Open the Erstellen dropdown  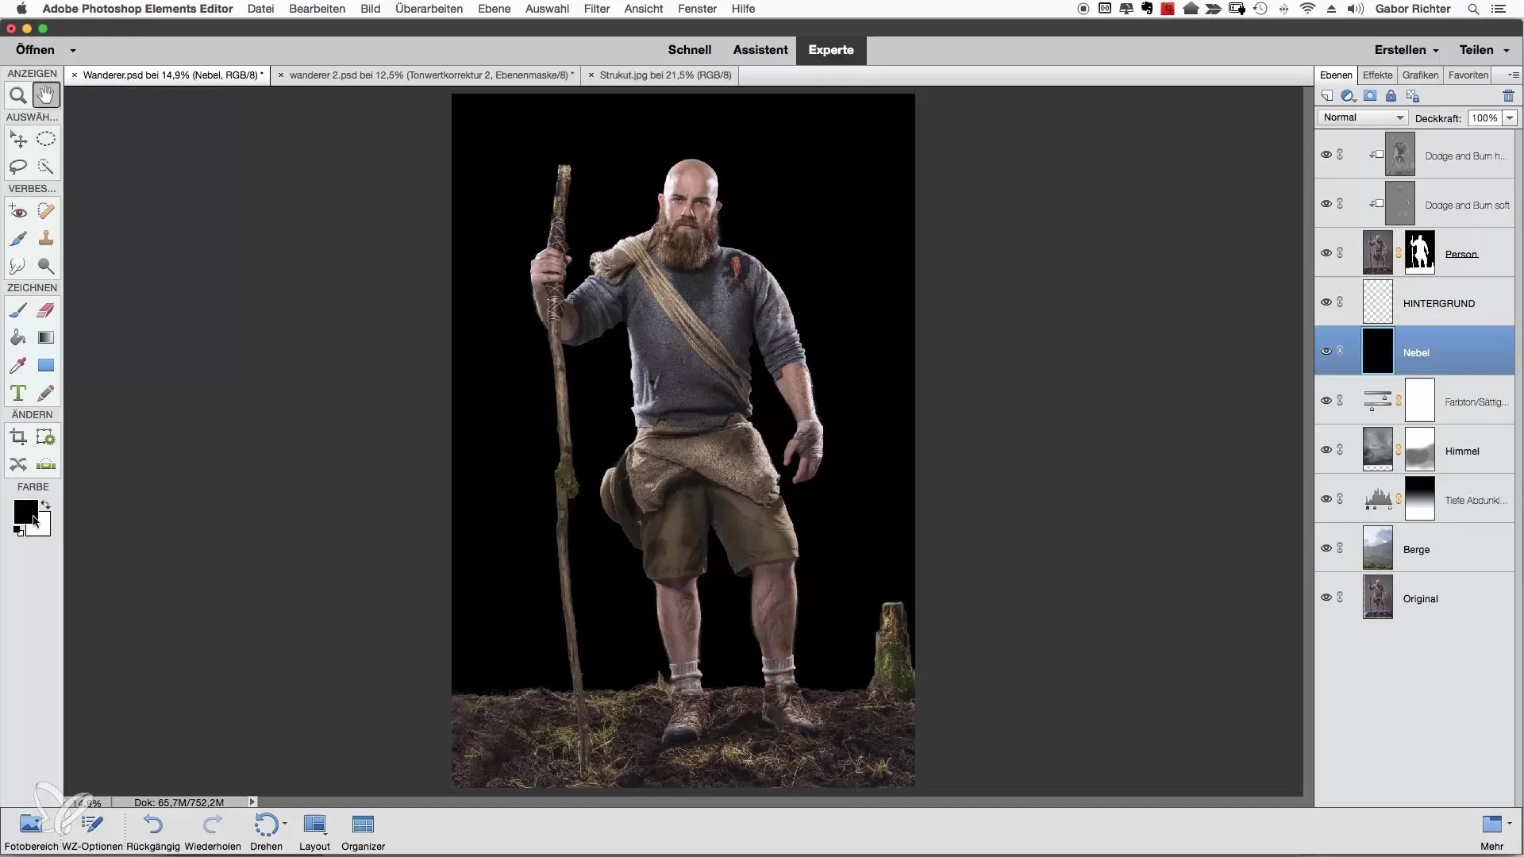tap(1407, 50)
